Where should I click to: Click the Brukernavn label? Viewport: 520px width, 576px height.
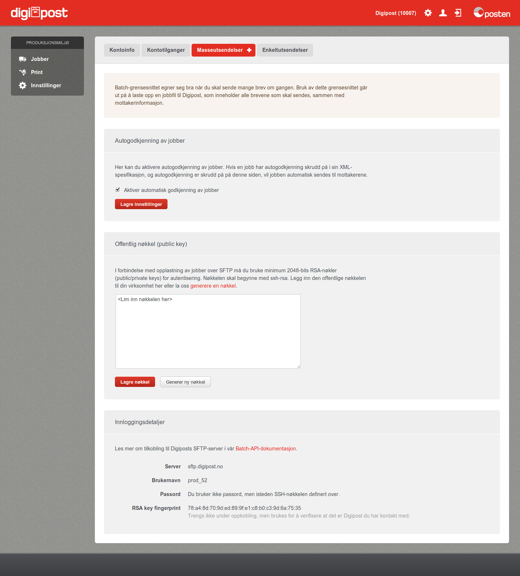tap(166, 480)
